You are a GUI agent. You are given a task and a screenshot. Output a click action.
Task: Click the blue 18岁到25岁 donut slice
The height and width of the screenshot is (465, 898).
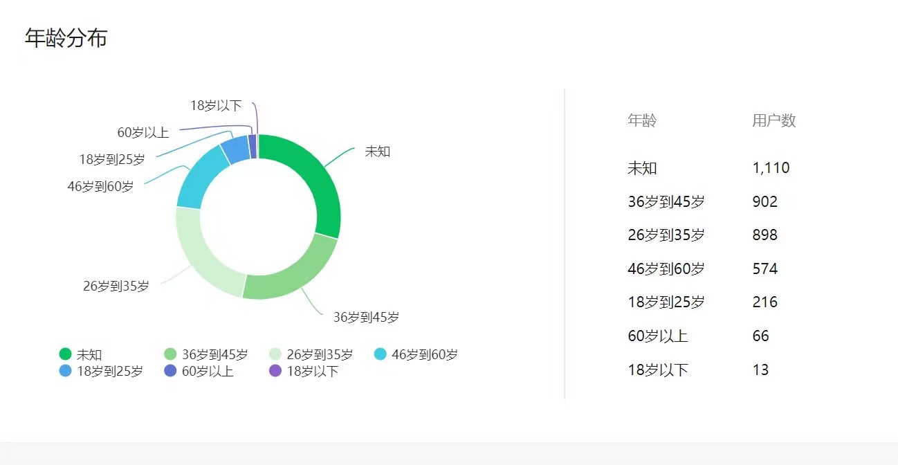(x=237, y=149)
